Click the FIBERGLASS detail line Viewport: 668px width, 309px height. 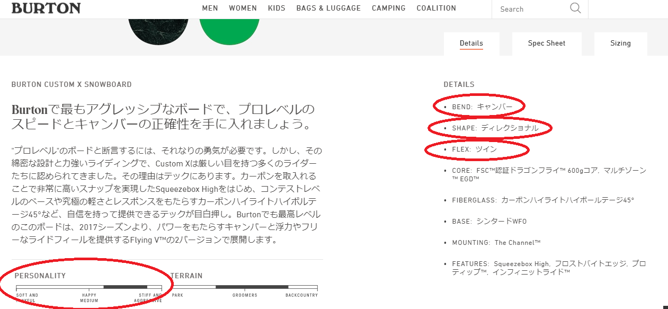(543, 200)
